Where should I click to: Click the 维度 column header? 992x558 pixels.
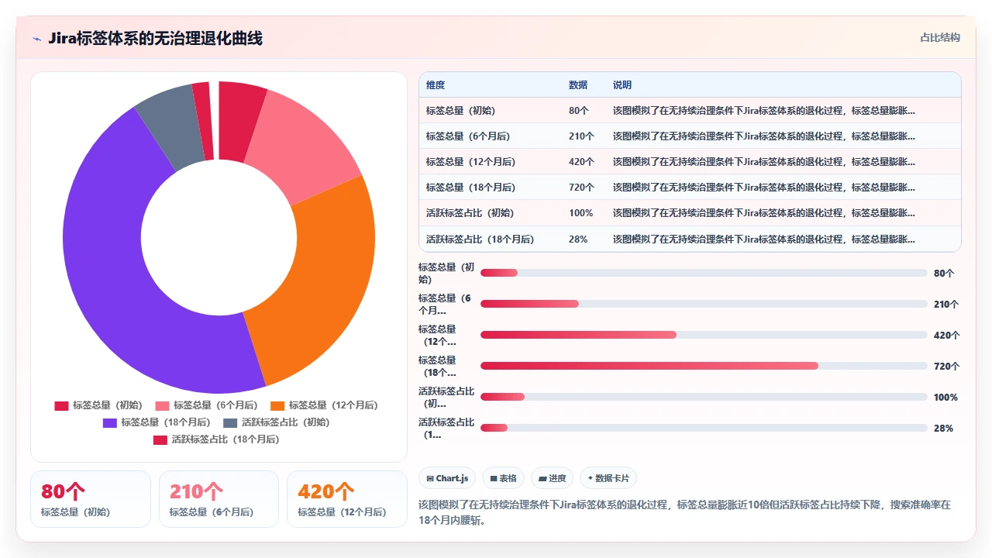pyautogui.click(x=436, y=85)
